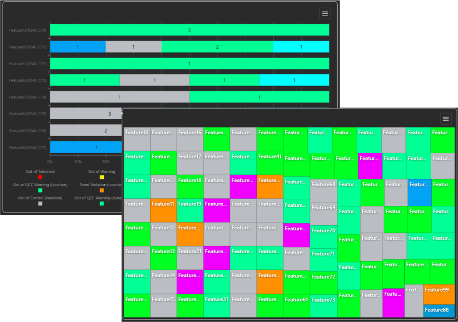Select the green Feature81 bar
Viewport: 458px width, 322px height.
coord(189,63)
